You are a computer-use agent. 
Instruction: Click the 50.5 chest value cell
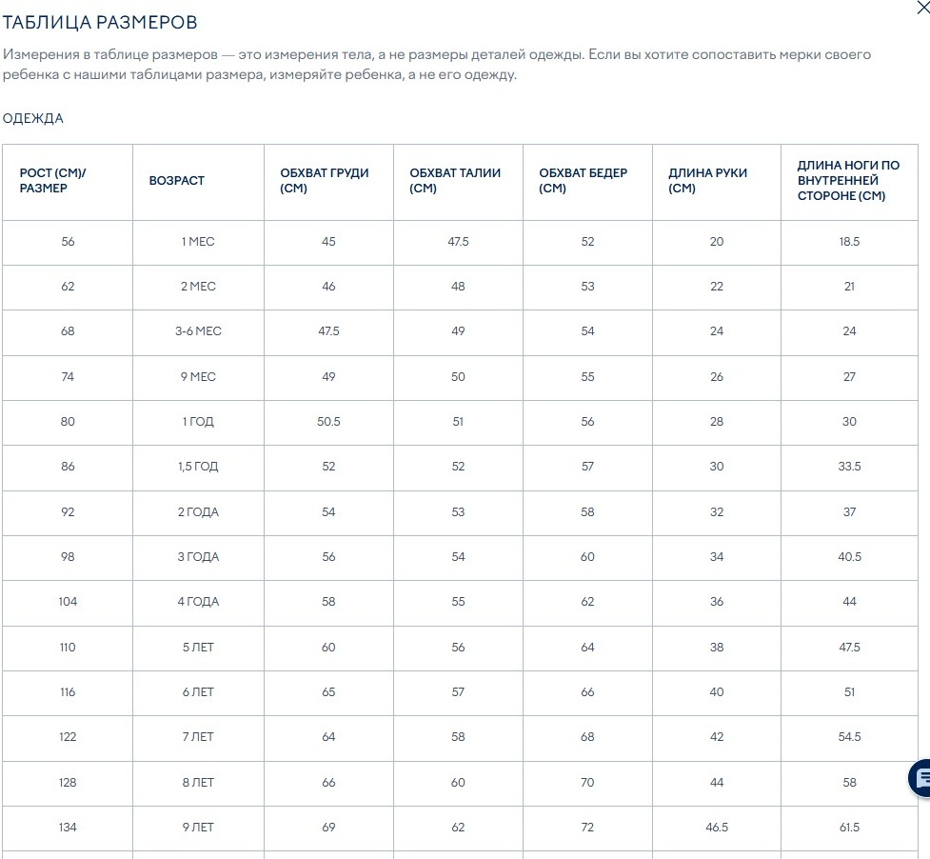point(328,422)
